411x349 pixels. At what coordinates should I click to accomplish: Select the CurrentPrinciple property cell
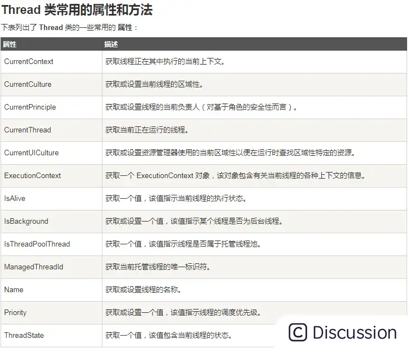(x=51, y=107)
